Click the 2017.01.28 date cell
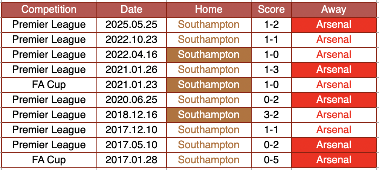The width and height of the screenshot is (379, 170). [131, 160]
